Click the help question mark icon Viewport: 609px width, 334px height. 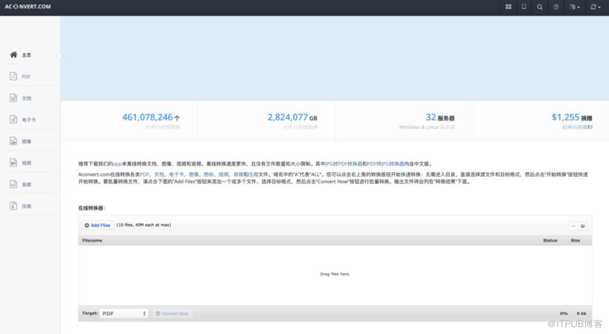[x=556, y=7]
